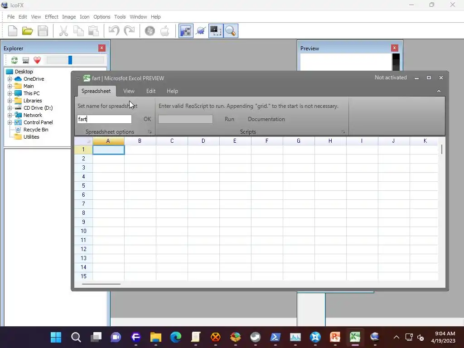464x348 pixels.
Task: Open the Windows Start menu
Action: [x=56, y=337]
